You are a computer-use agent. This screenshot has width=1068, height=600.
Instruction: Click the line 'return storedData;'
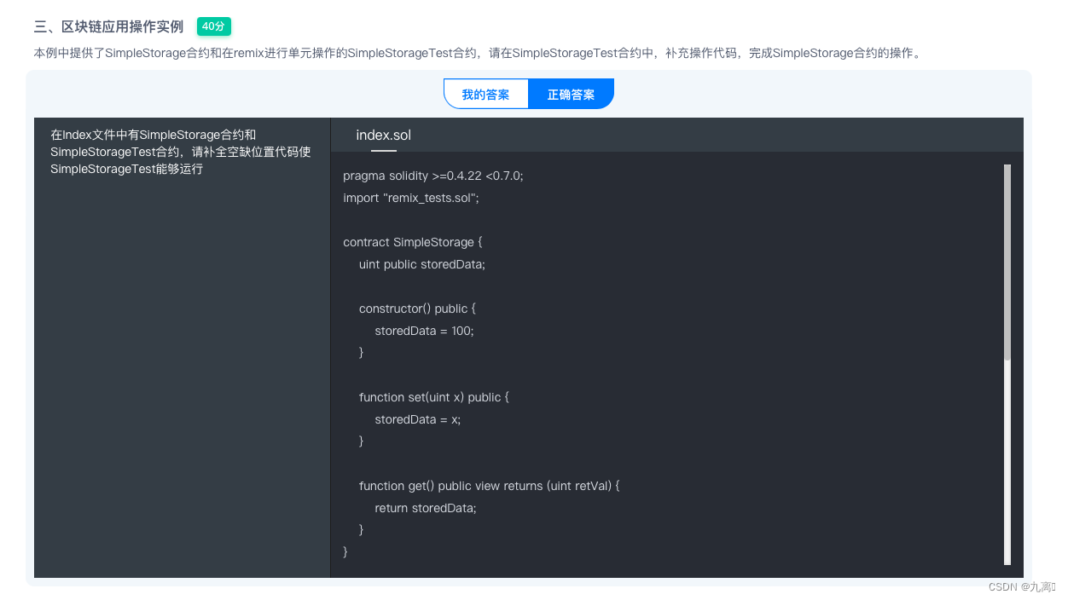(426, 508)
